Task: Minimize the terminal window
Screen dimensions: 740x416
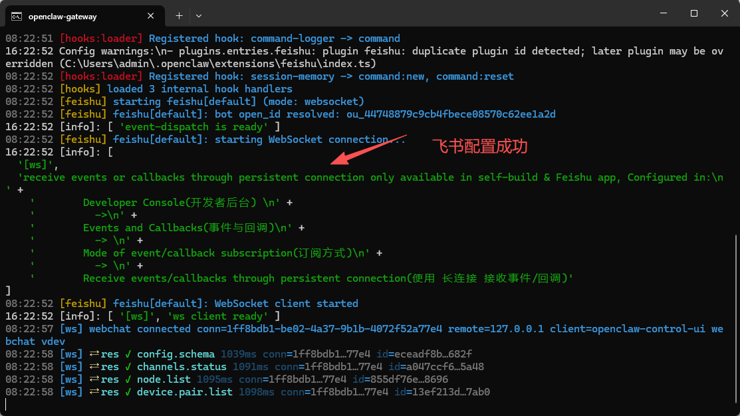Action: pyautogui.click(x=664, y=13)
